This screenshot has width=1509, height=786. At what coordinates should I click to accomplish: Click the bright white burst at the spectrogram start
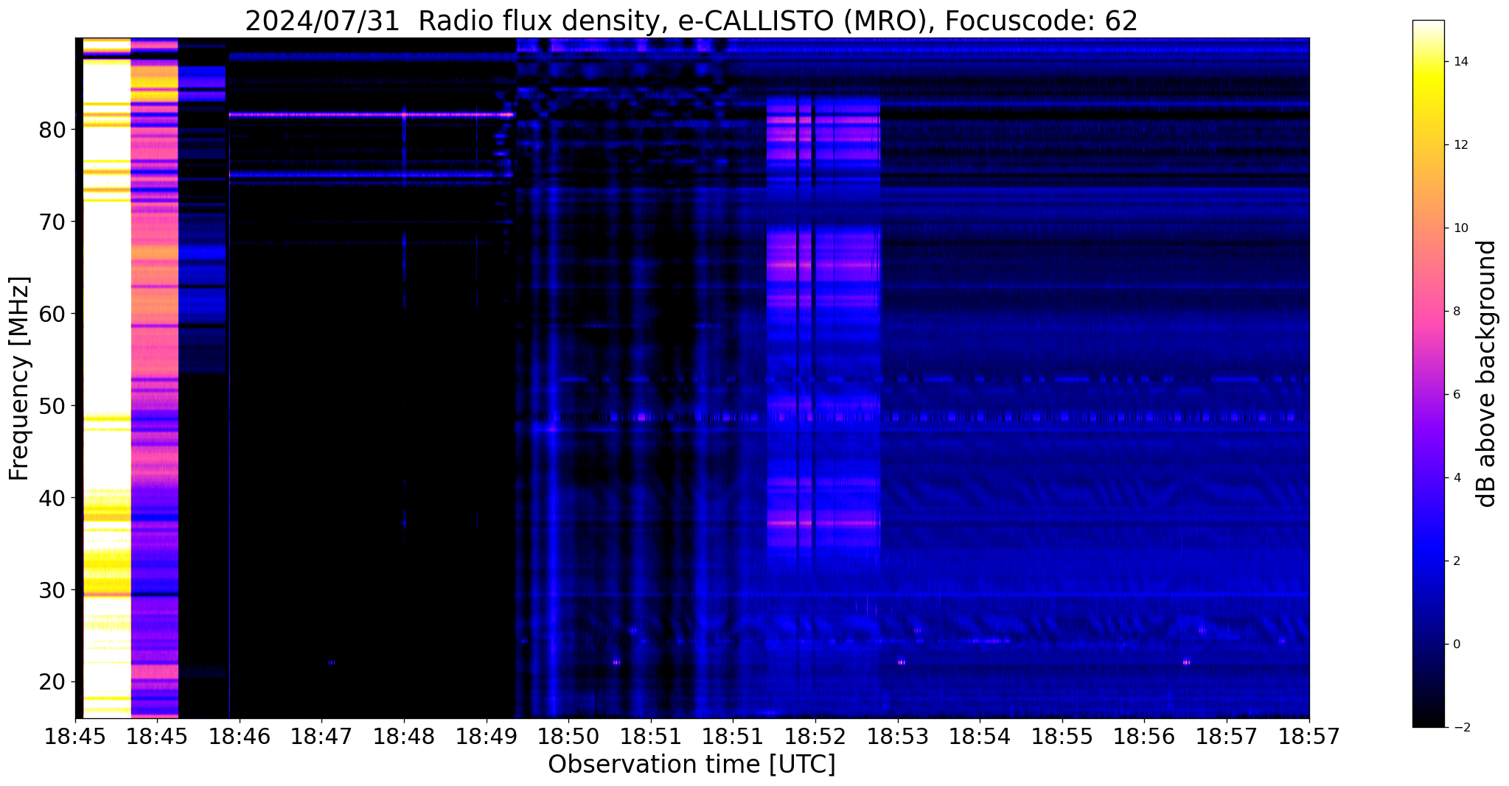[x=107, y=378]
